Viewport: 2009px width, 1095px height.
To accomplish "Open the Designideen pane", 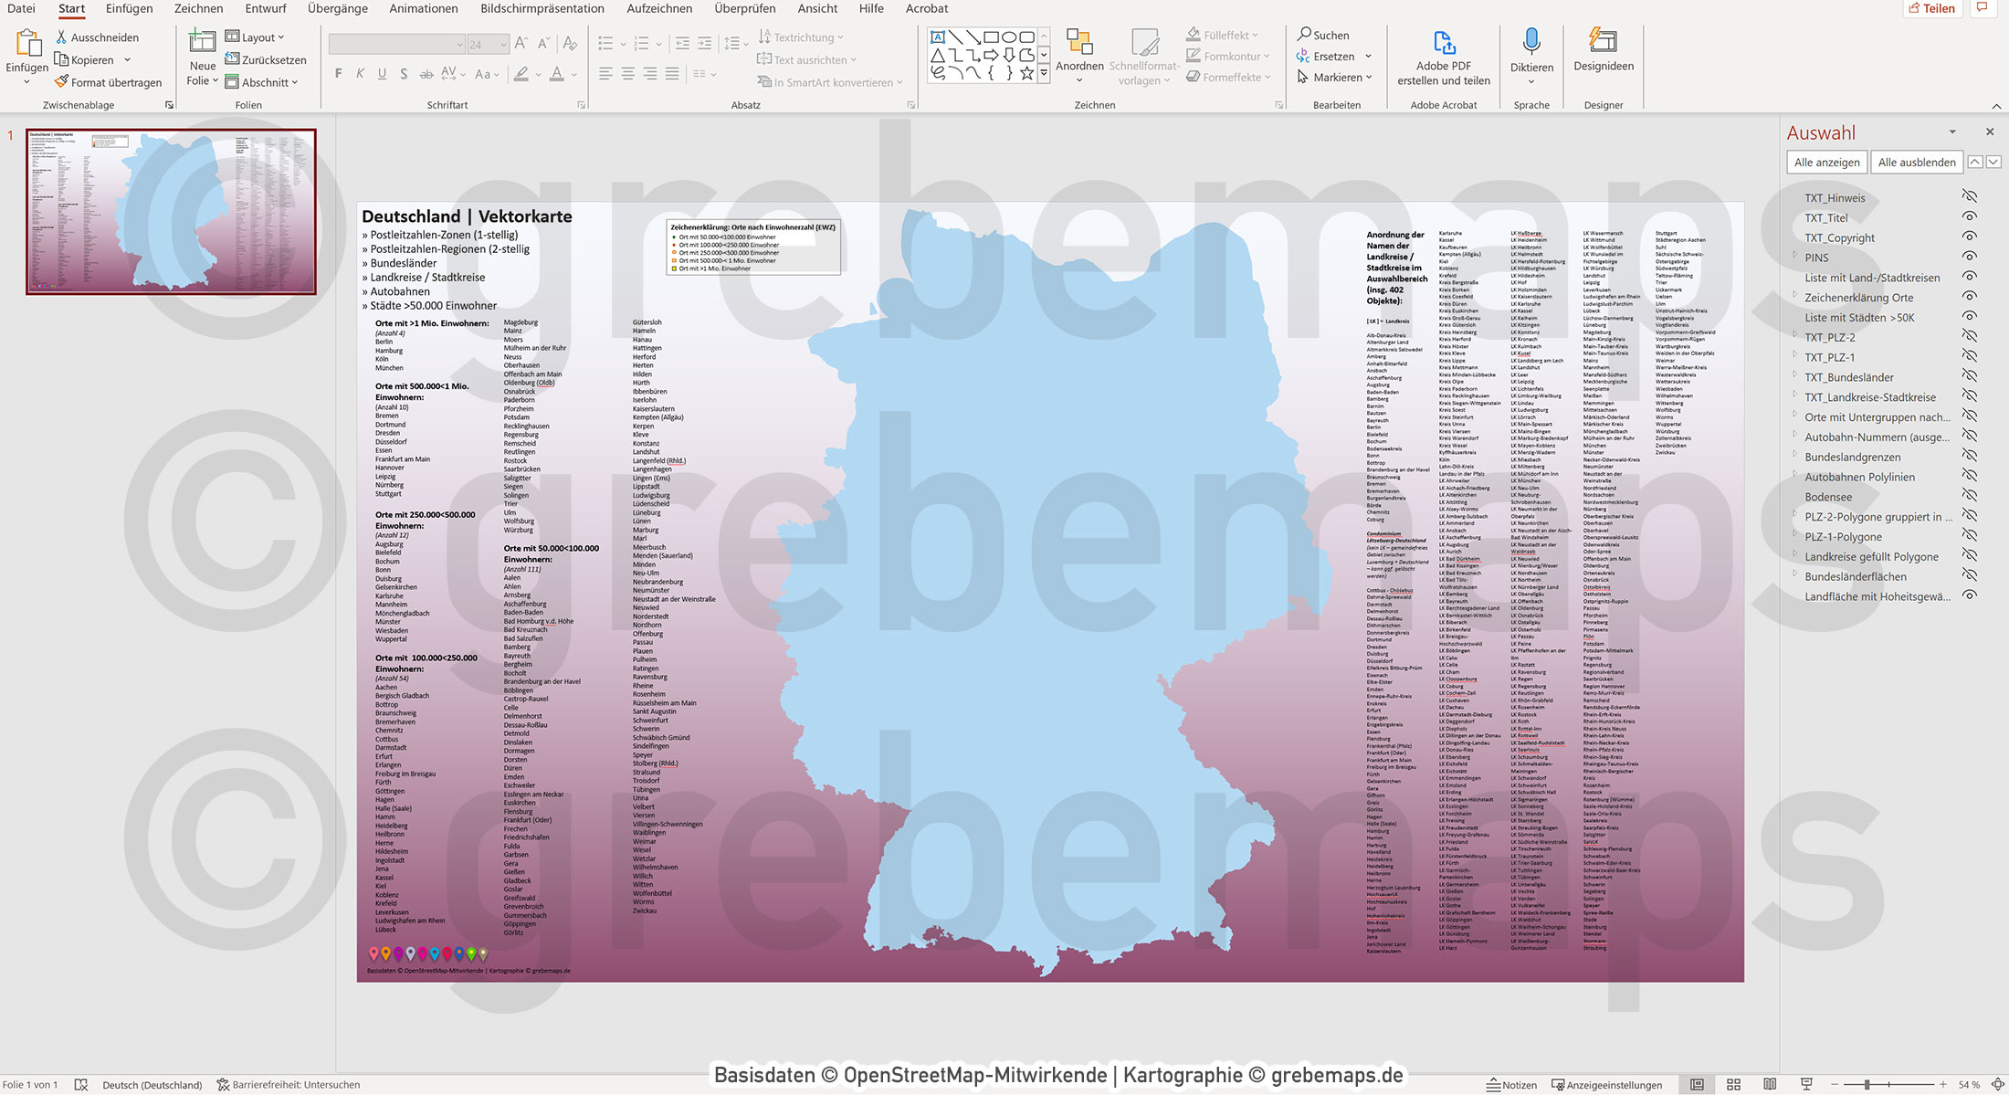I will pyautogui.click(x=1603, y=55).
